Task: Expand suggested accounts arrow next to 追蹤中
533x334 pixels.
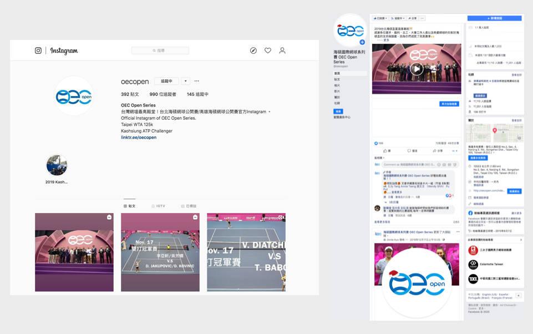Action: point(185,81)
